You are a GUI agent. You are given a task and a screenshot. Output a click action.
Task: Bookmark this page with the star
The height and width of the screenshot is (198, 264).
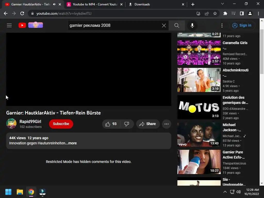tap(215, 13)
